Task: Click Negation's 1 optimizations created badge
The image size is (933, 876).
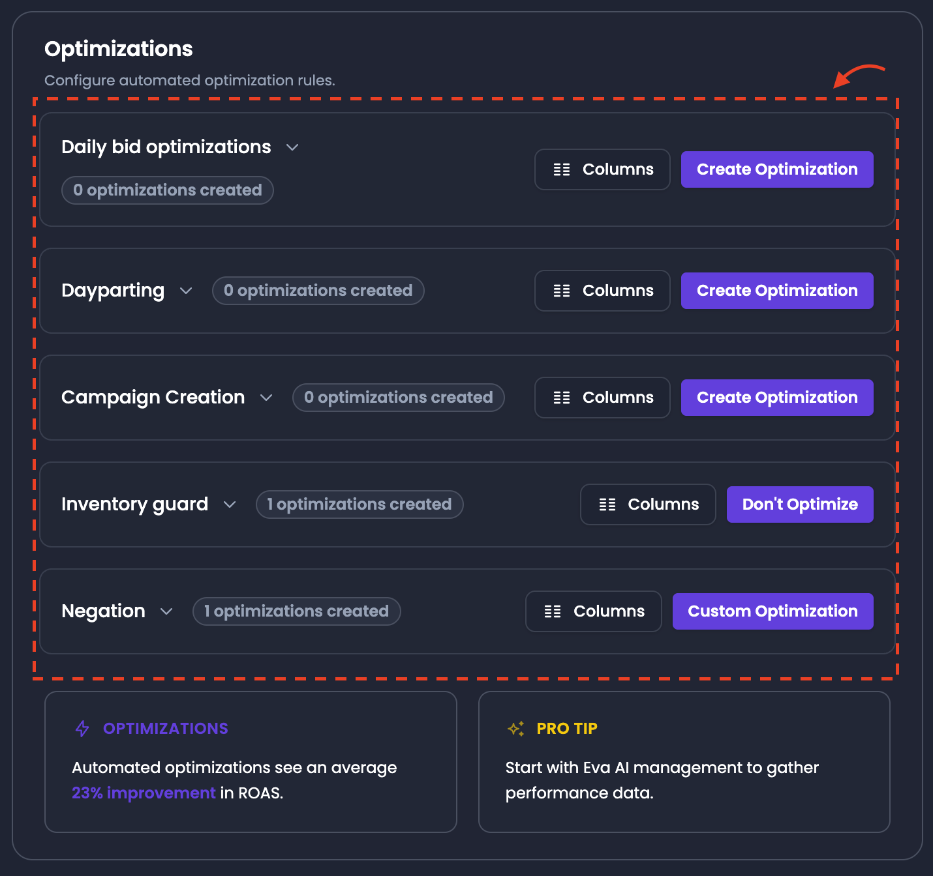Action: [297, 611]
